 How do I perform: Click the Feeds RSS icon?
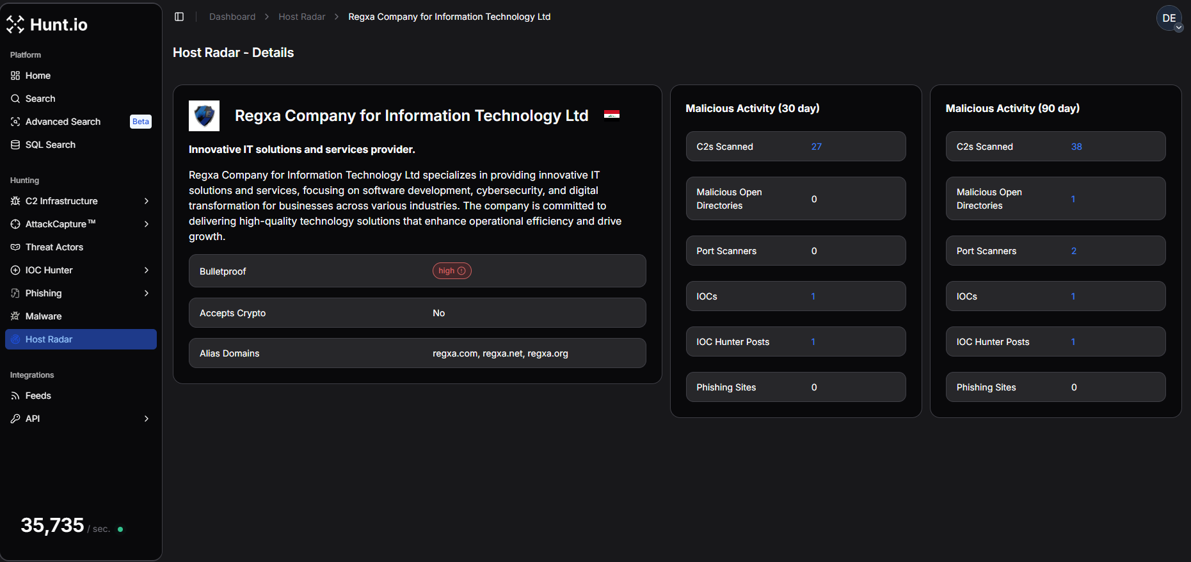point(15,396)
